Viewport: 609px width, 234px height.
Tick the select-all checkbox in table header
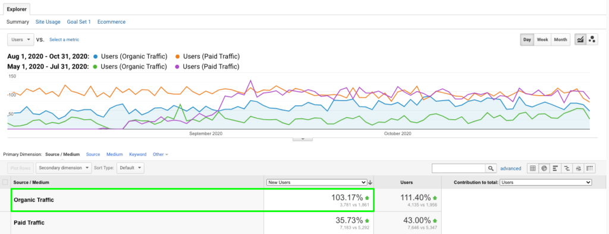[x=5, y=182]
